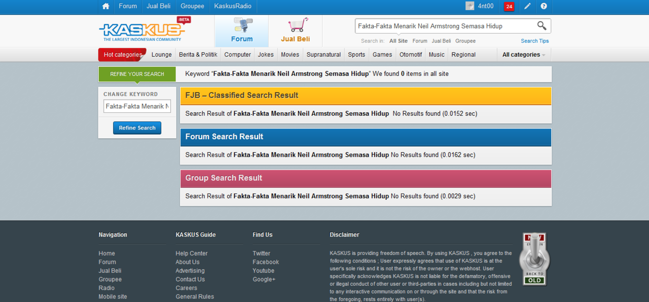Select Jual Beli in the top bar
The image size is (649, 302).
point(159,6)
